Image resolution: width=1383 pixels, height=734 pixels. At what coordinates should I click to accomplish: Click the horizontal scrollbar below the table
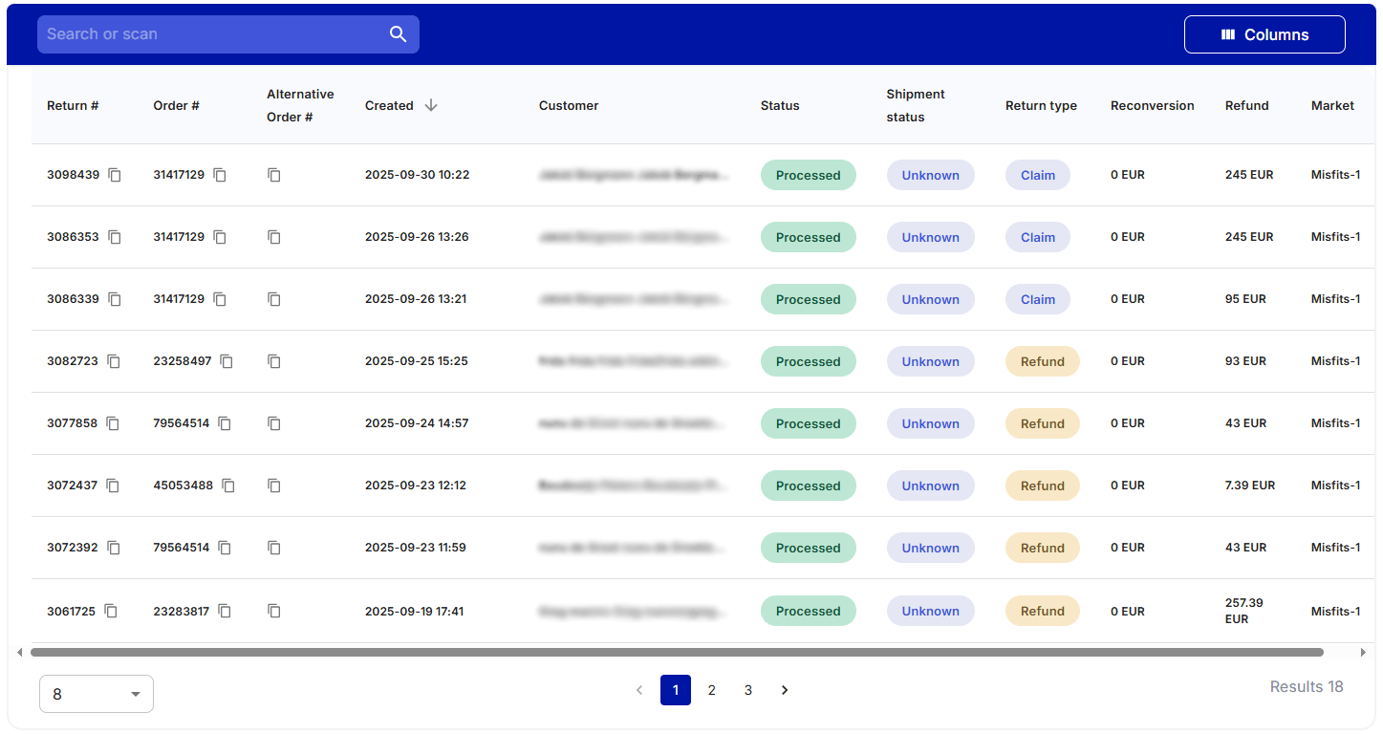pos(669,651)
